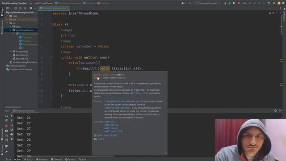Click the Rollback undo arrow icon
This screenshot has height=161, width=286.
coord(269,3)
